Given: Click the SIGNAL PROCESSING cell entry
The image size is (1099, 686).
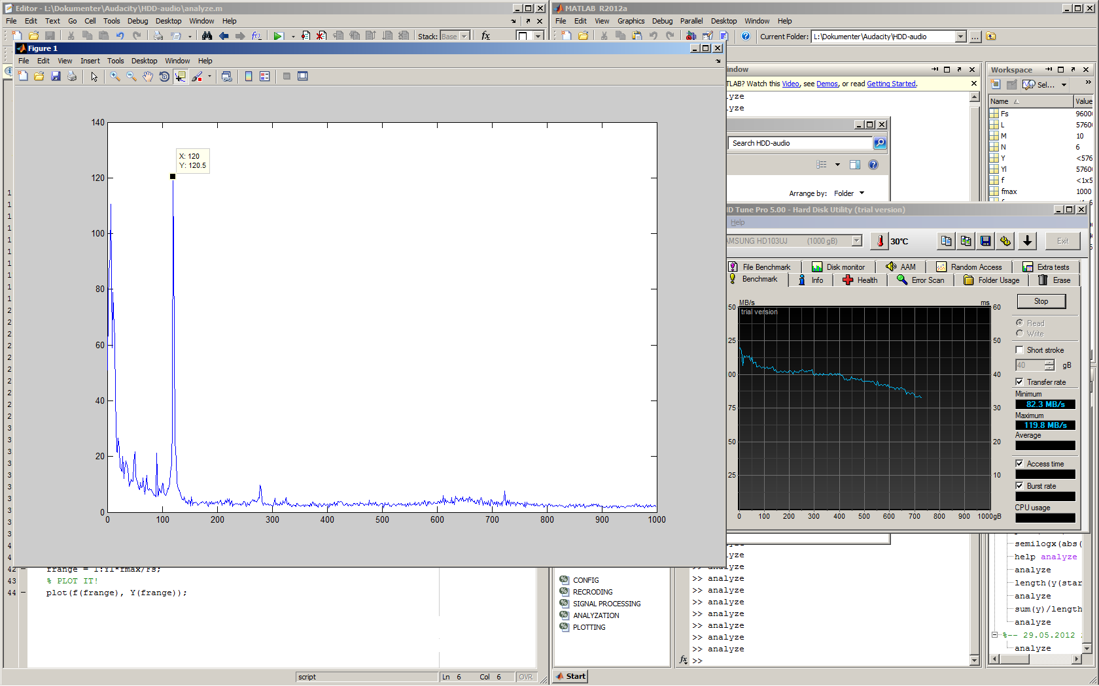Looking at the screenshot, I should pyautogui.click(x=606, y=604).
